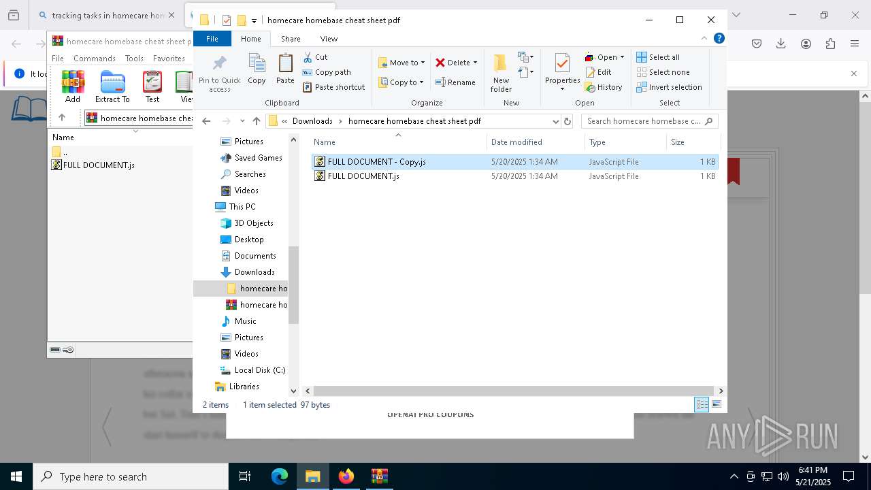This screenshot has height=490, width=871.
Task: Select Libraries in navigation pane
Action: point(237,387)
